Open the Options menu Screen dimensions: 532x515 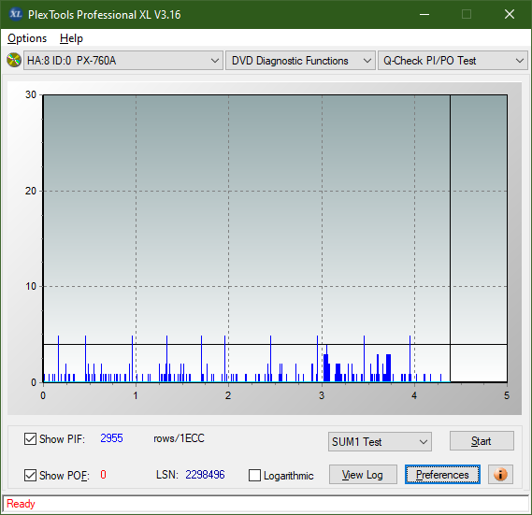[x=27, y=38]
